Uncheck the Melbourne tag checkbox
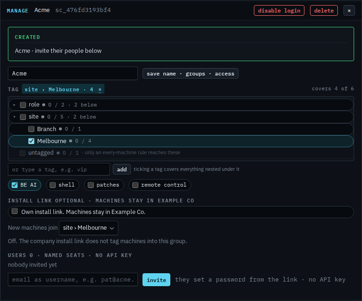The width and height of the screenshot is (362, 301). pyautogui.click(x=31, y=141)
